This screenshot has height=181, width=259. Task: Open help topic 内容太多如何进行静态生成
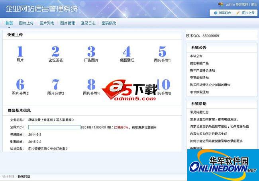coord(208,134)
